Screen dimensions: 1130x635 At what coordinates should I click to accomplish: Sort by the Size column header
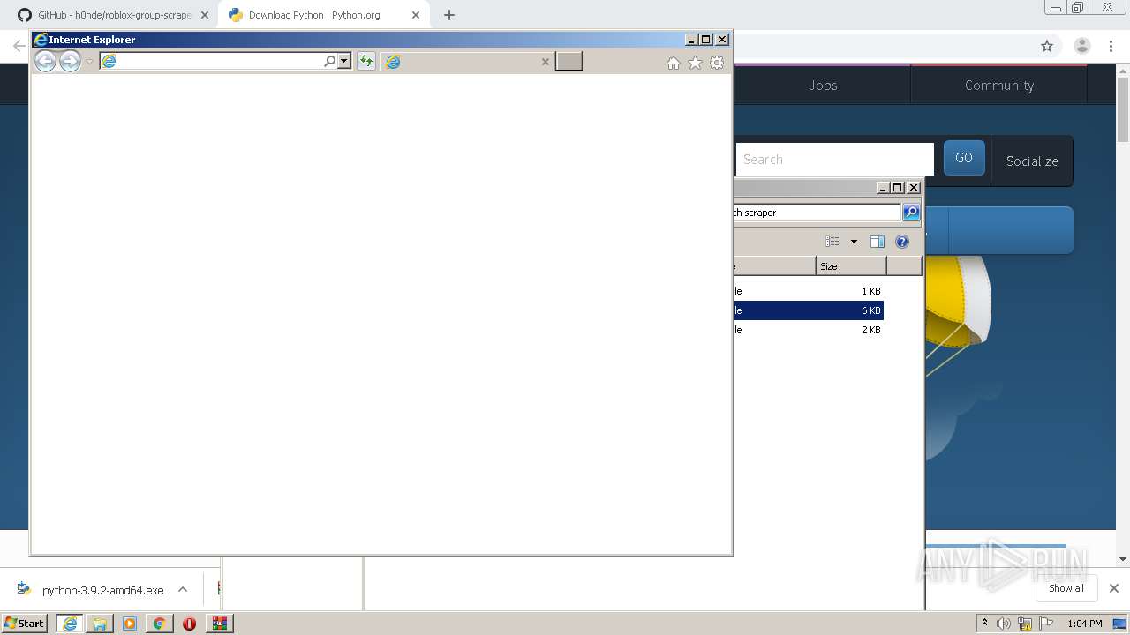851,265
